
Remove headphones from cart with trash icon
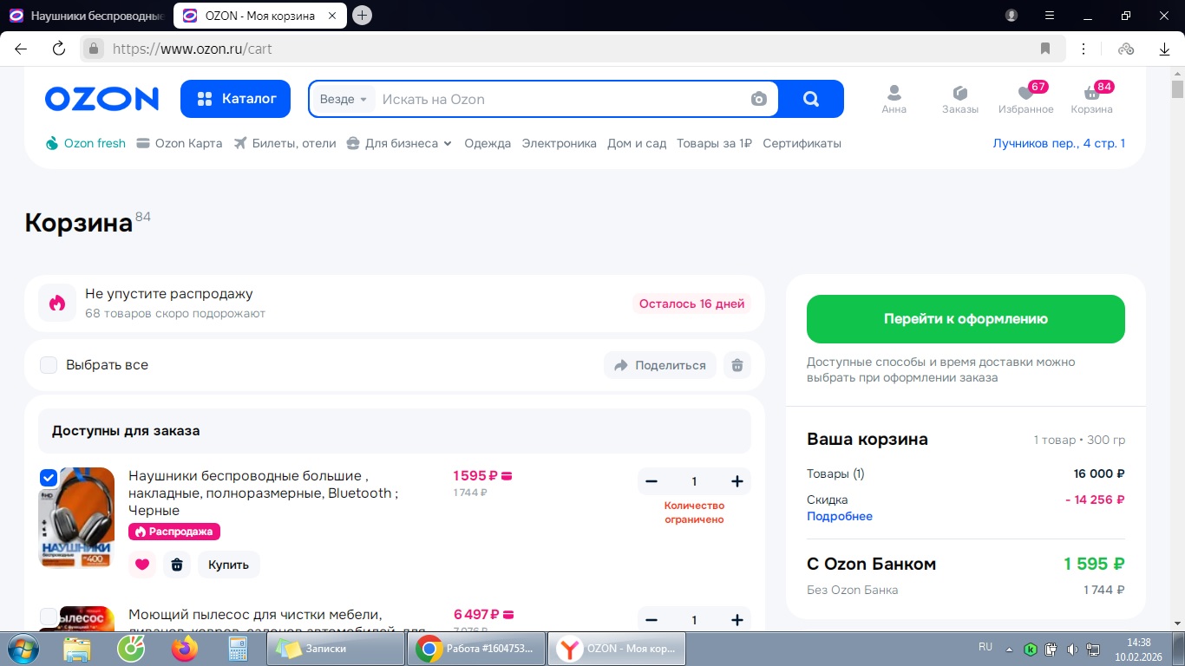(x=177, y=565)
